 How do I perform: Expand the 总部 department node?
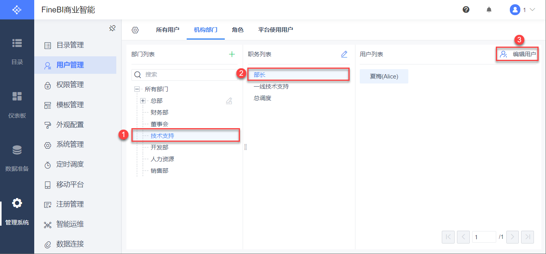click(143, 101)
